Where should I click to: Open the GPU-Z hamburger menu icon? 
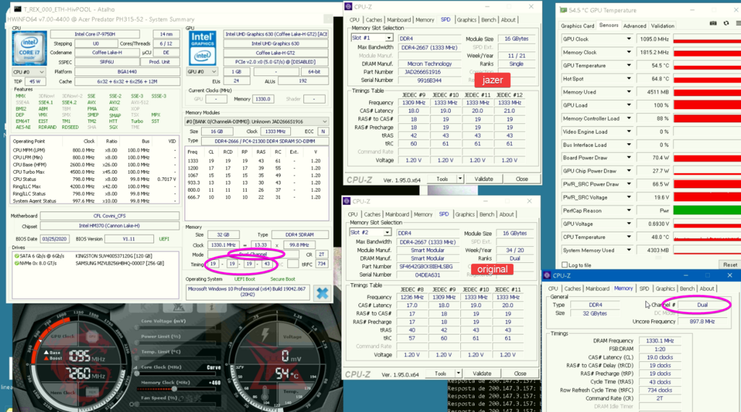(x=738, y=23)
